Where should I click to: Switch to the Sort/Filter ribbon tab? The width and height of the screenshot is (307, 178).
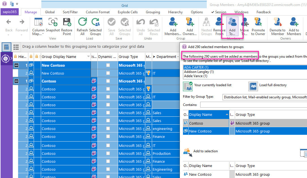point(70,12)
